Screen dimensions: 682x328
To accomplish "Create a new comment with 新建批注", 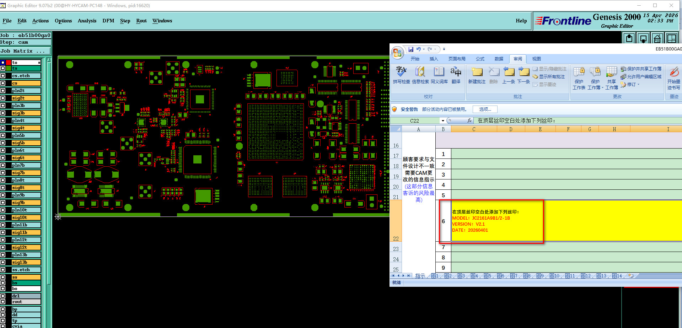I will tap(477, 75).
